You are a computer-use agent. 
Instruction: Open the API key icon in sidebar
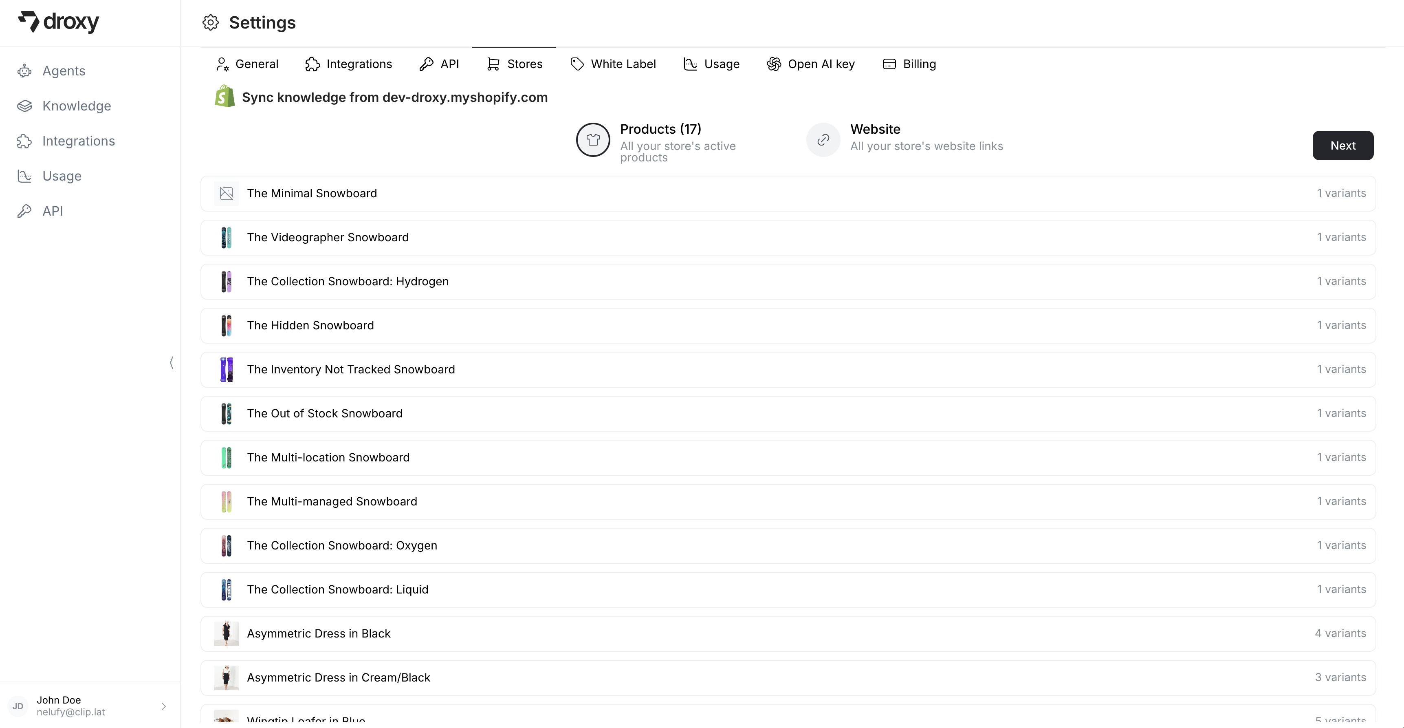click(x=24, y=211)
